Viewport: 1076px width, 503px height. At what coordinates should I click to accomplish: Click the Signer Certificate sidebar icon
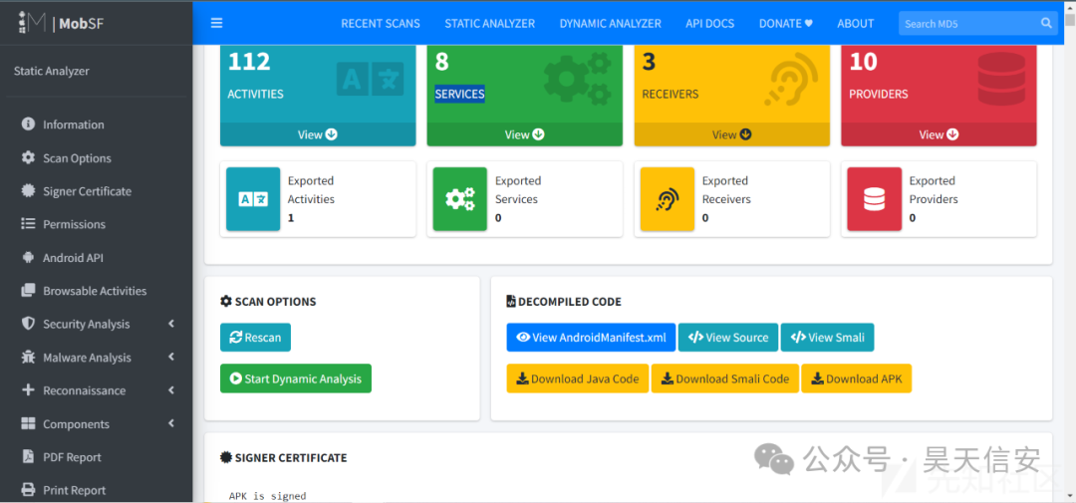(28, 191)
